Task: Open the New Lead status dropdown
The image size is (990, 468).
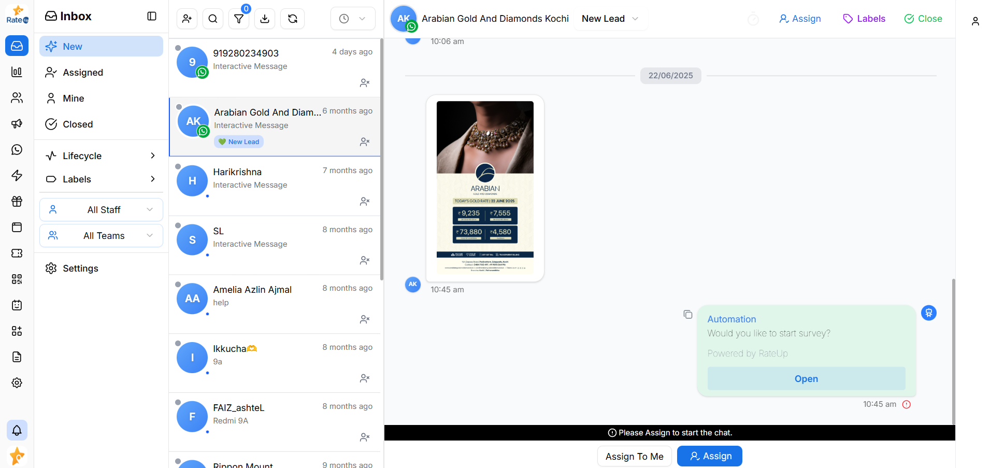Action: point(610,18)
